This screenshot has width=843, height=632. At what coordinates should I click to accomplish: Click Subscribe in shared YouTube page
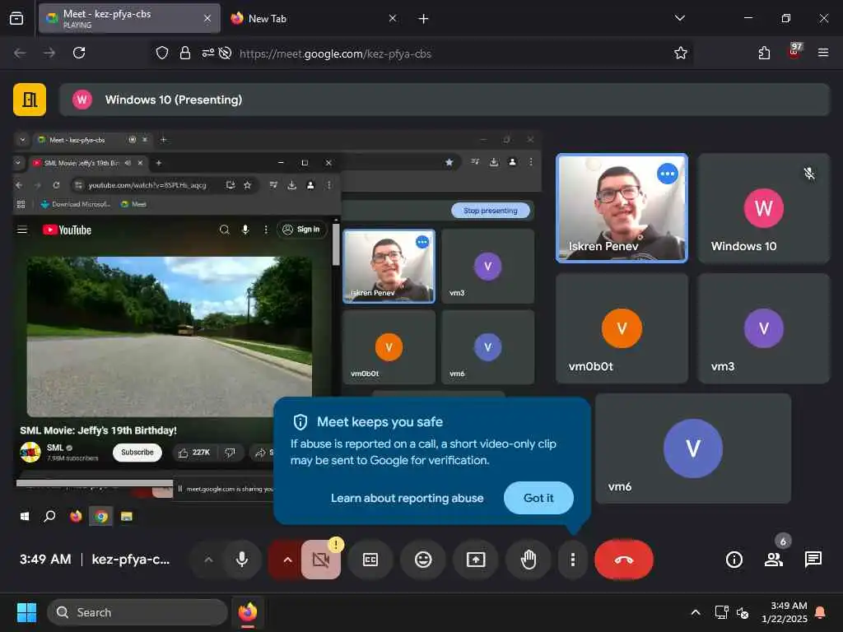(137, 452)
